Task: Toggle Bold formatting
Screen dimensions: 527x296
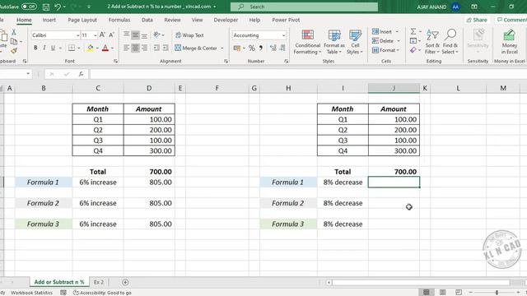Action: tap(35, 48)
